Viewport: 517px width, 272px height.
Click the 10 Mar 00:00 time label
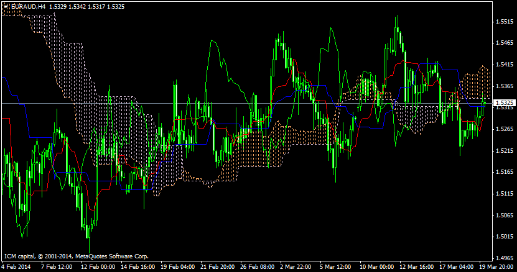pos(376,267)
